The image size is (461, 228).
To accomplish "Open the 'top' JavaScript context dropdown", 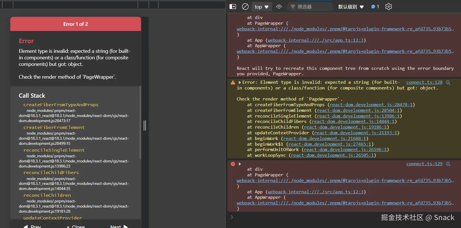I will coord(262,7).
